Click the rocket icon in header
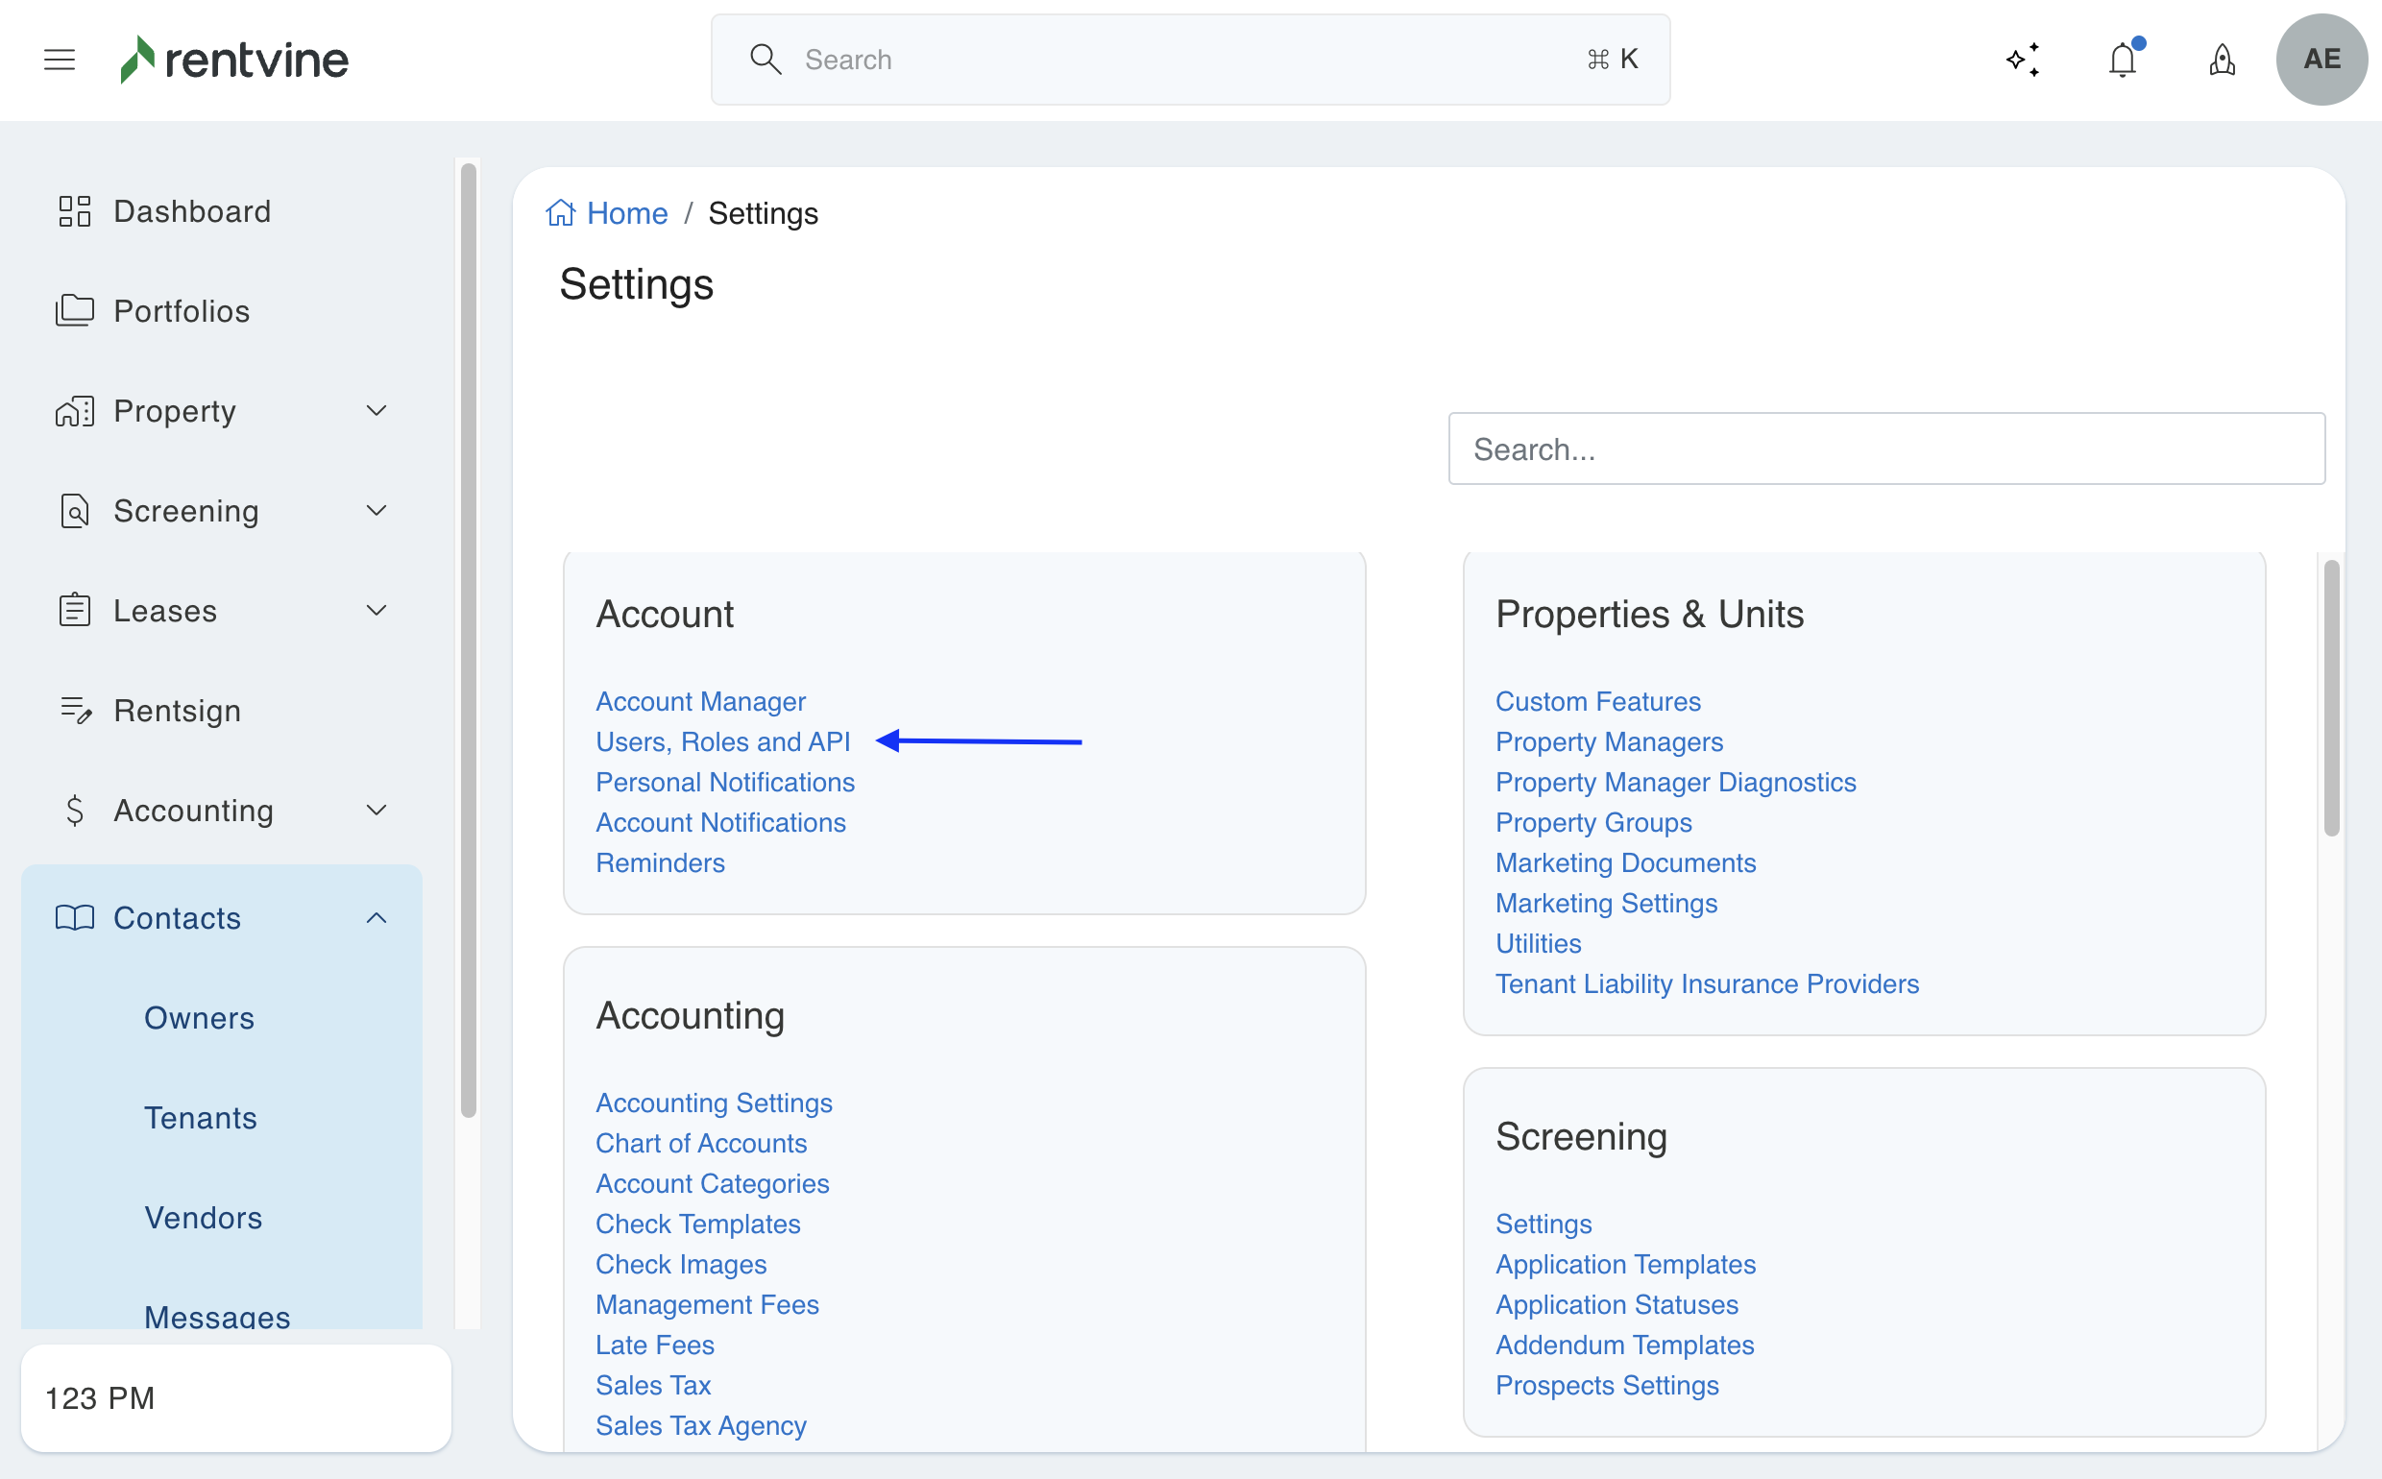 [2222, 60]
